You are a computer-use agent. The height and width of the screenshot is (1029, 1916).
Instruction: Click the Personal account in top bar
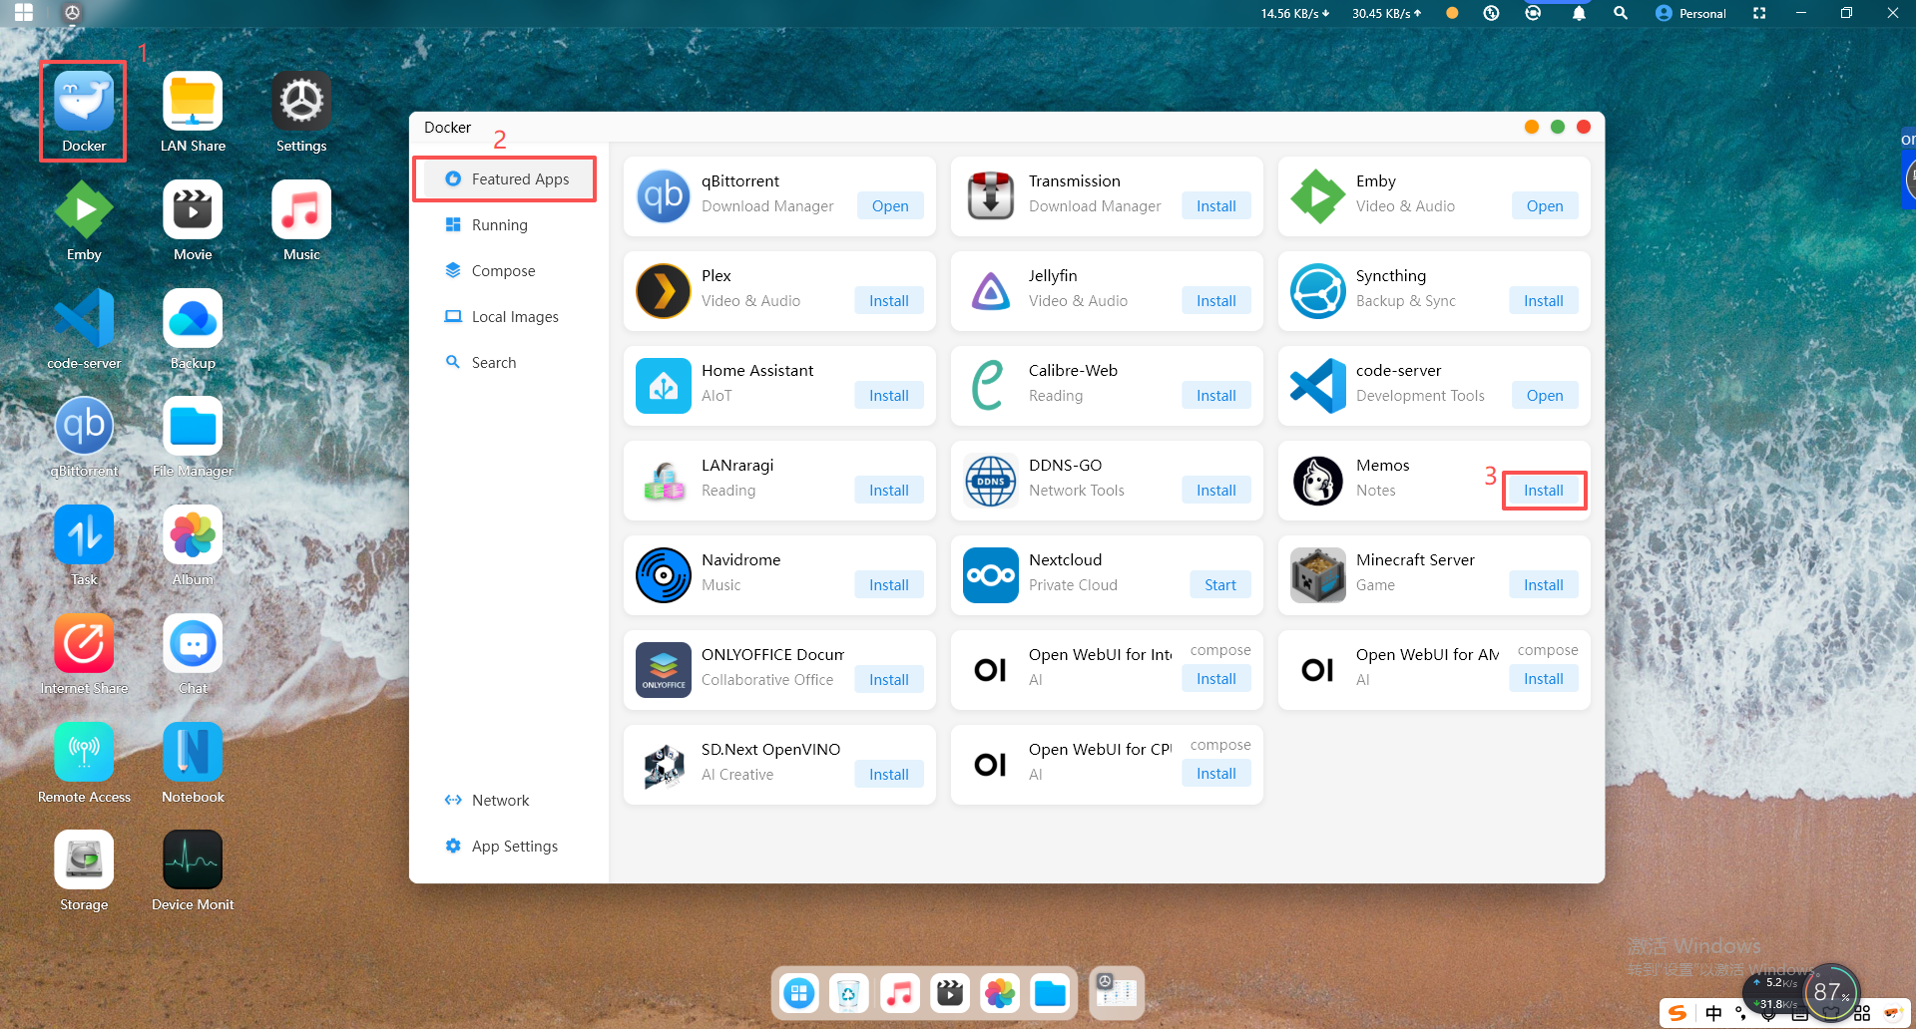tap(1691, 13)
